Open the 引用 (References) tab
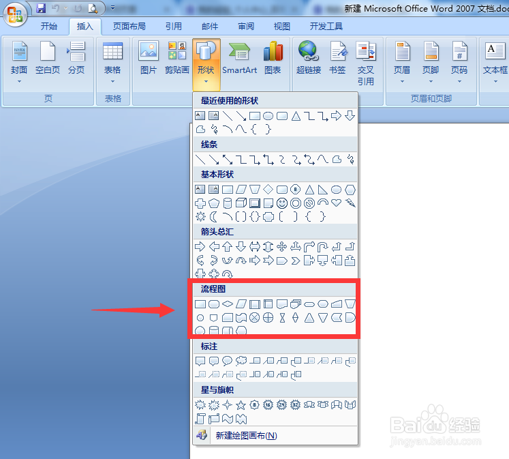 tap(174, 27)
